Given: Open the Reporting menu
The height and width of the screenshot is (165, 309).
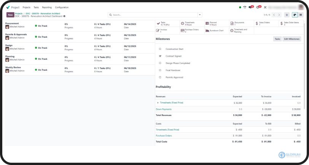Looking at the screenshot, I should click(x=47, y=7).
